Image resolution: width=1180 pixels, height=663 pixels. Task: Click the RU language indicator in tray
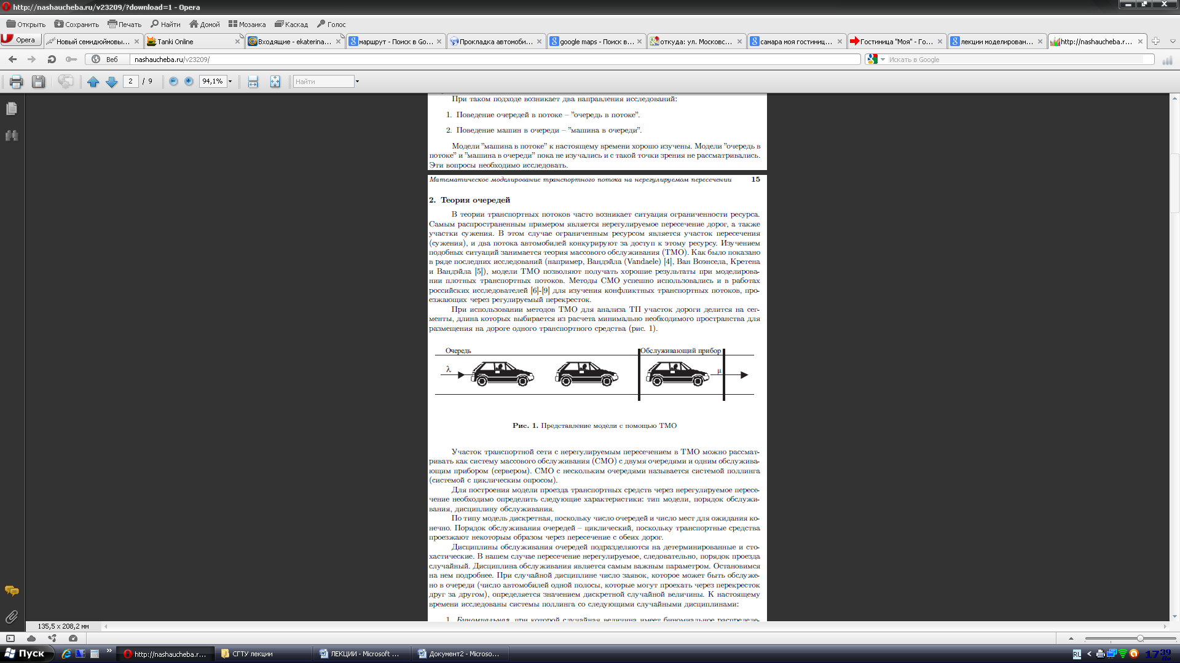coord(1077,654)
